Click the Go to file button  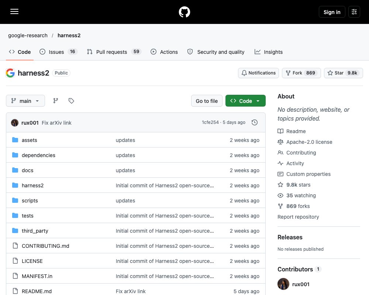[x=207, y=101]
